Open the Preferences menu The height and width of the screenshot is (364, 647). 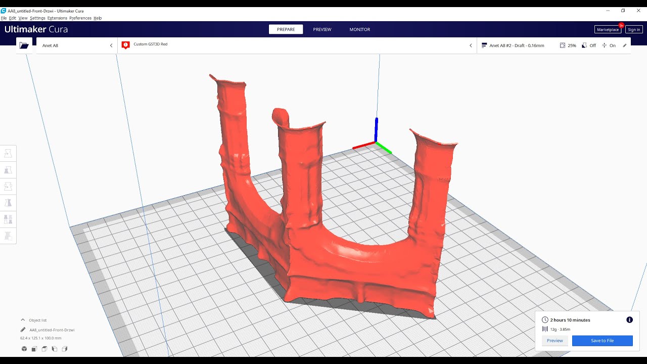click(x=80, y=18)
